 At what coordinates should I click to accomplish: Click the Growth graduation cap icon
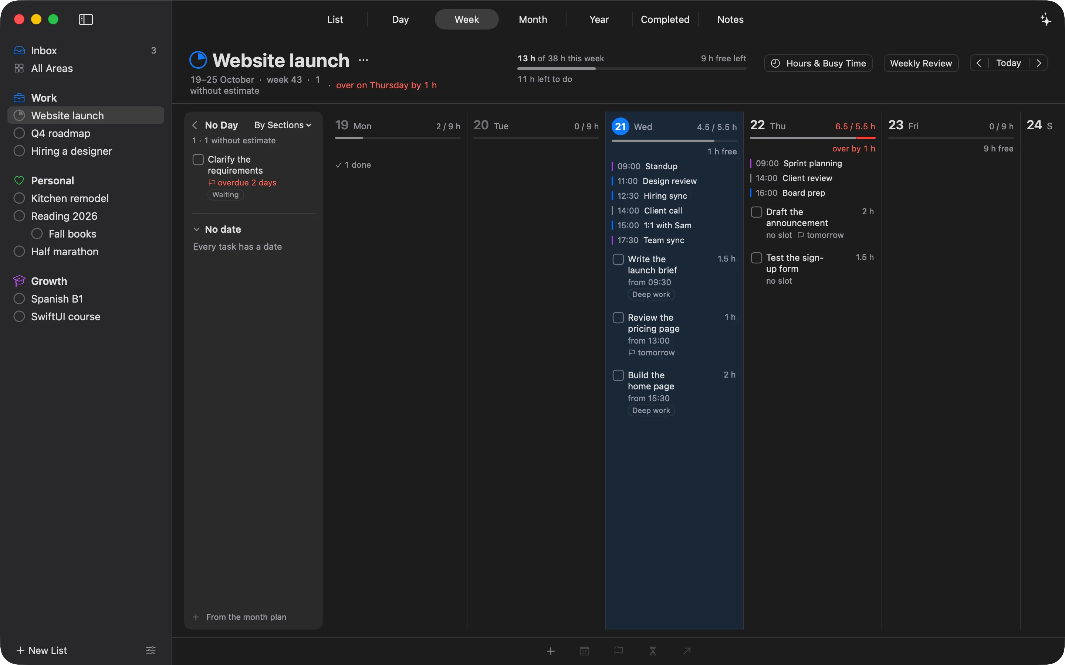(19, 281)
